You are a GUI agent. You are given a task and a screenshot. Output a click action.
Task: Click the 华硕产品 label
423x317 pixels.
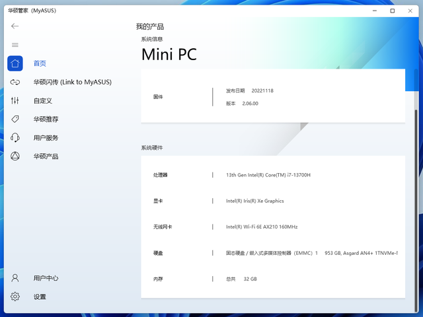click(46, 157)
